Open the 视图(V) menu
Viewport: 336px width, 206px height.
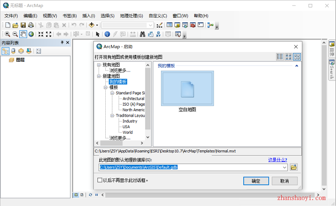(x=50, y=16)
